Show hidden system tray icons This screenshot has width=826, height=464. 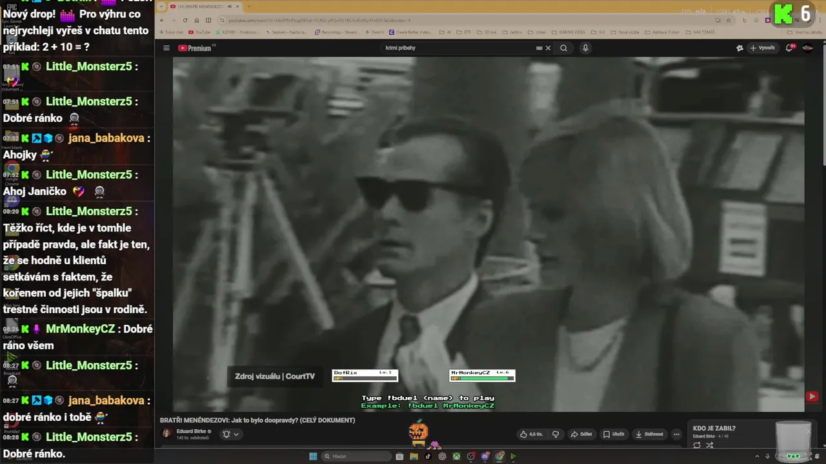pyautogui.click(x=758, y=456)
